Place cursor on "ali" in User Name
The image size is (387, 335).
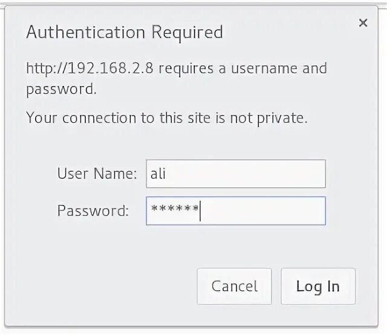tap(157, 174)
